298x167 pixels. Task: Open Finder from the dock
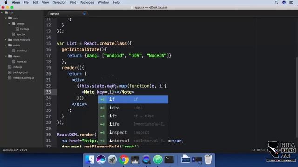coord(89,160)
